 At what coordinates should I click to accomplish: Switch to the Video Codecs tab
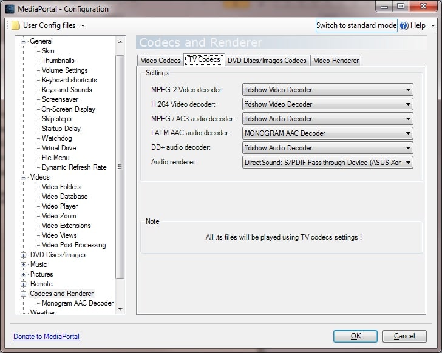[x=160, y=61]
